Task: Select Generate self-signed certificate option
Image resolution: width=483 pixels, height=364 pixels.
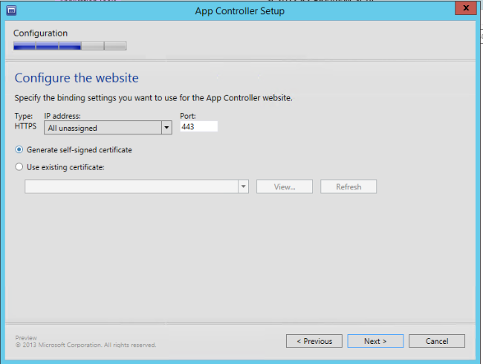Action: pos(19,150)
